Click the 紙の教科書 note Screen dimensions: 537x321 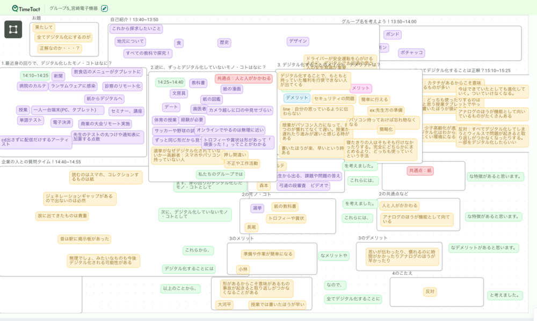click(x=285, y=206)
